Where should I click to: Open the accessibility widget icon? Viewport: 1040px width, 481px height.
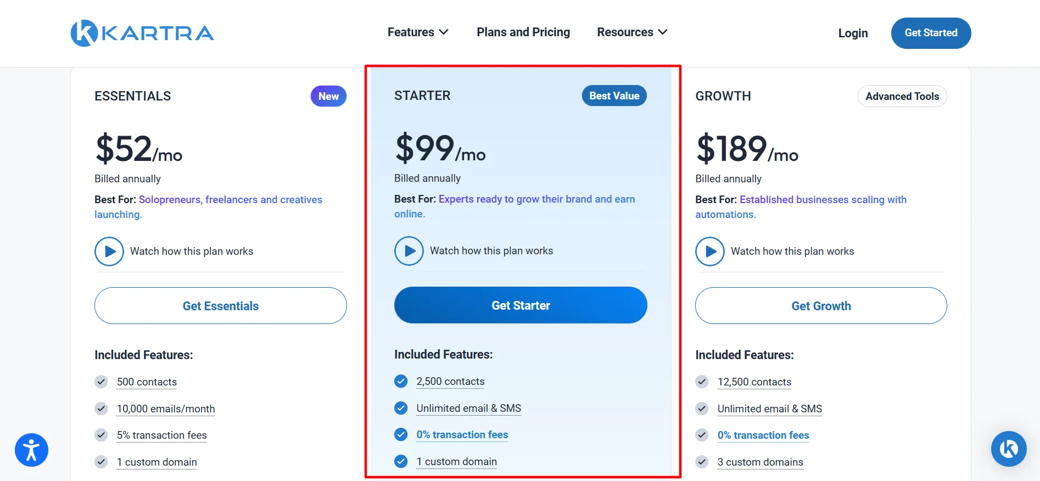[x=32, y=450]
